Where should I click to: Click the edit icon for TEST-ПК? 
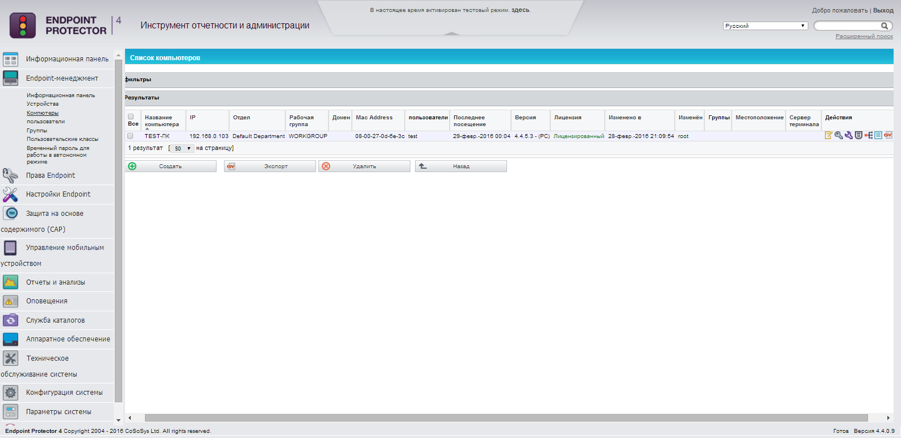pyautogui.click(x=829, y=135)
